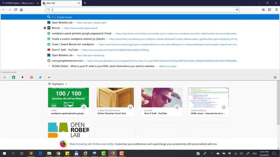The width and height of the screenshot is (280, 157).
Task: Open the Online Character Count Tool card
Action: click(x=115, y=102)
